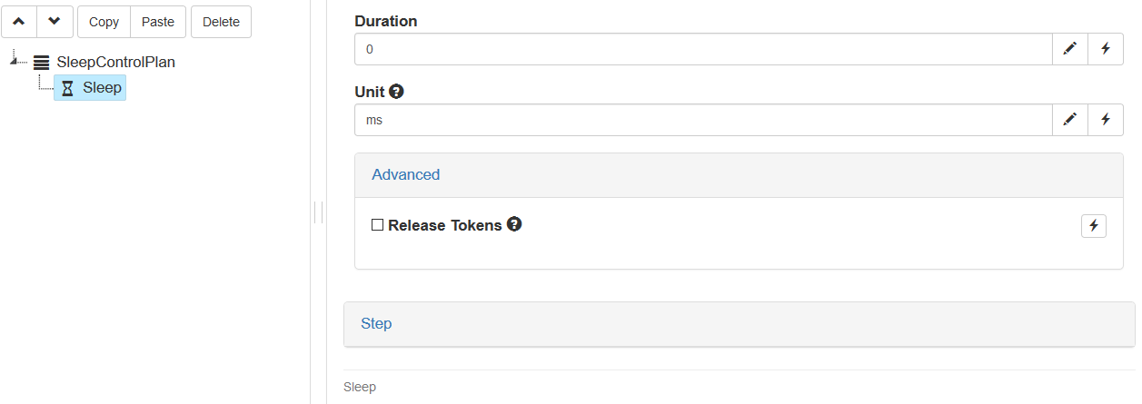Image resolution: width=1142 pixels, height=404 pixels.
Task: Click the pencil edit icon for Unit
Action: (x=1070, y=120)
